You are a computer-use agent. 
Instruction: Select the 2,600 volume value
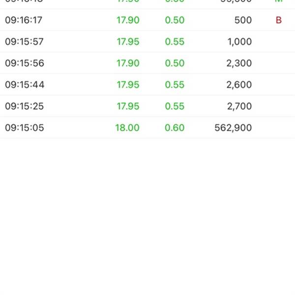[x=239, y=85]
